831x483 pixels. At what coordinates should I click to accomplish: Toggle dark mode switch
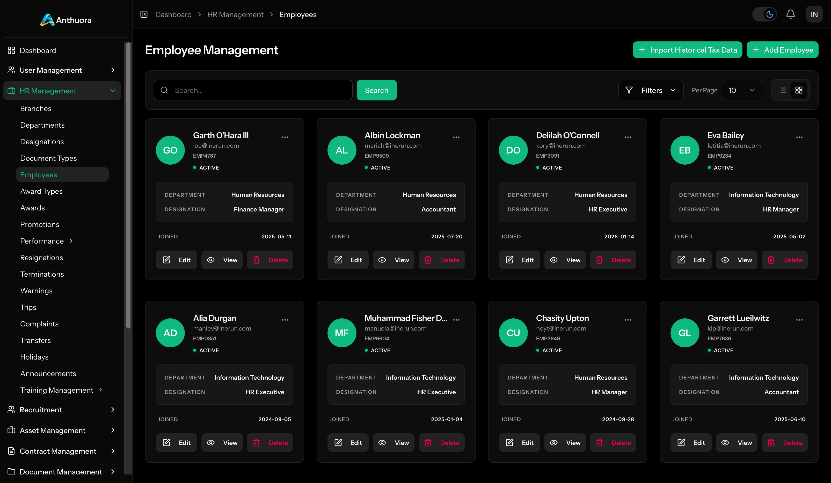(764, 14)
